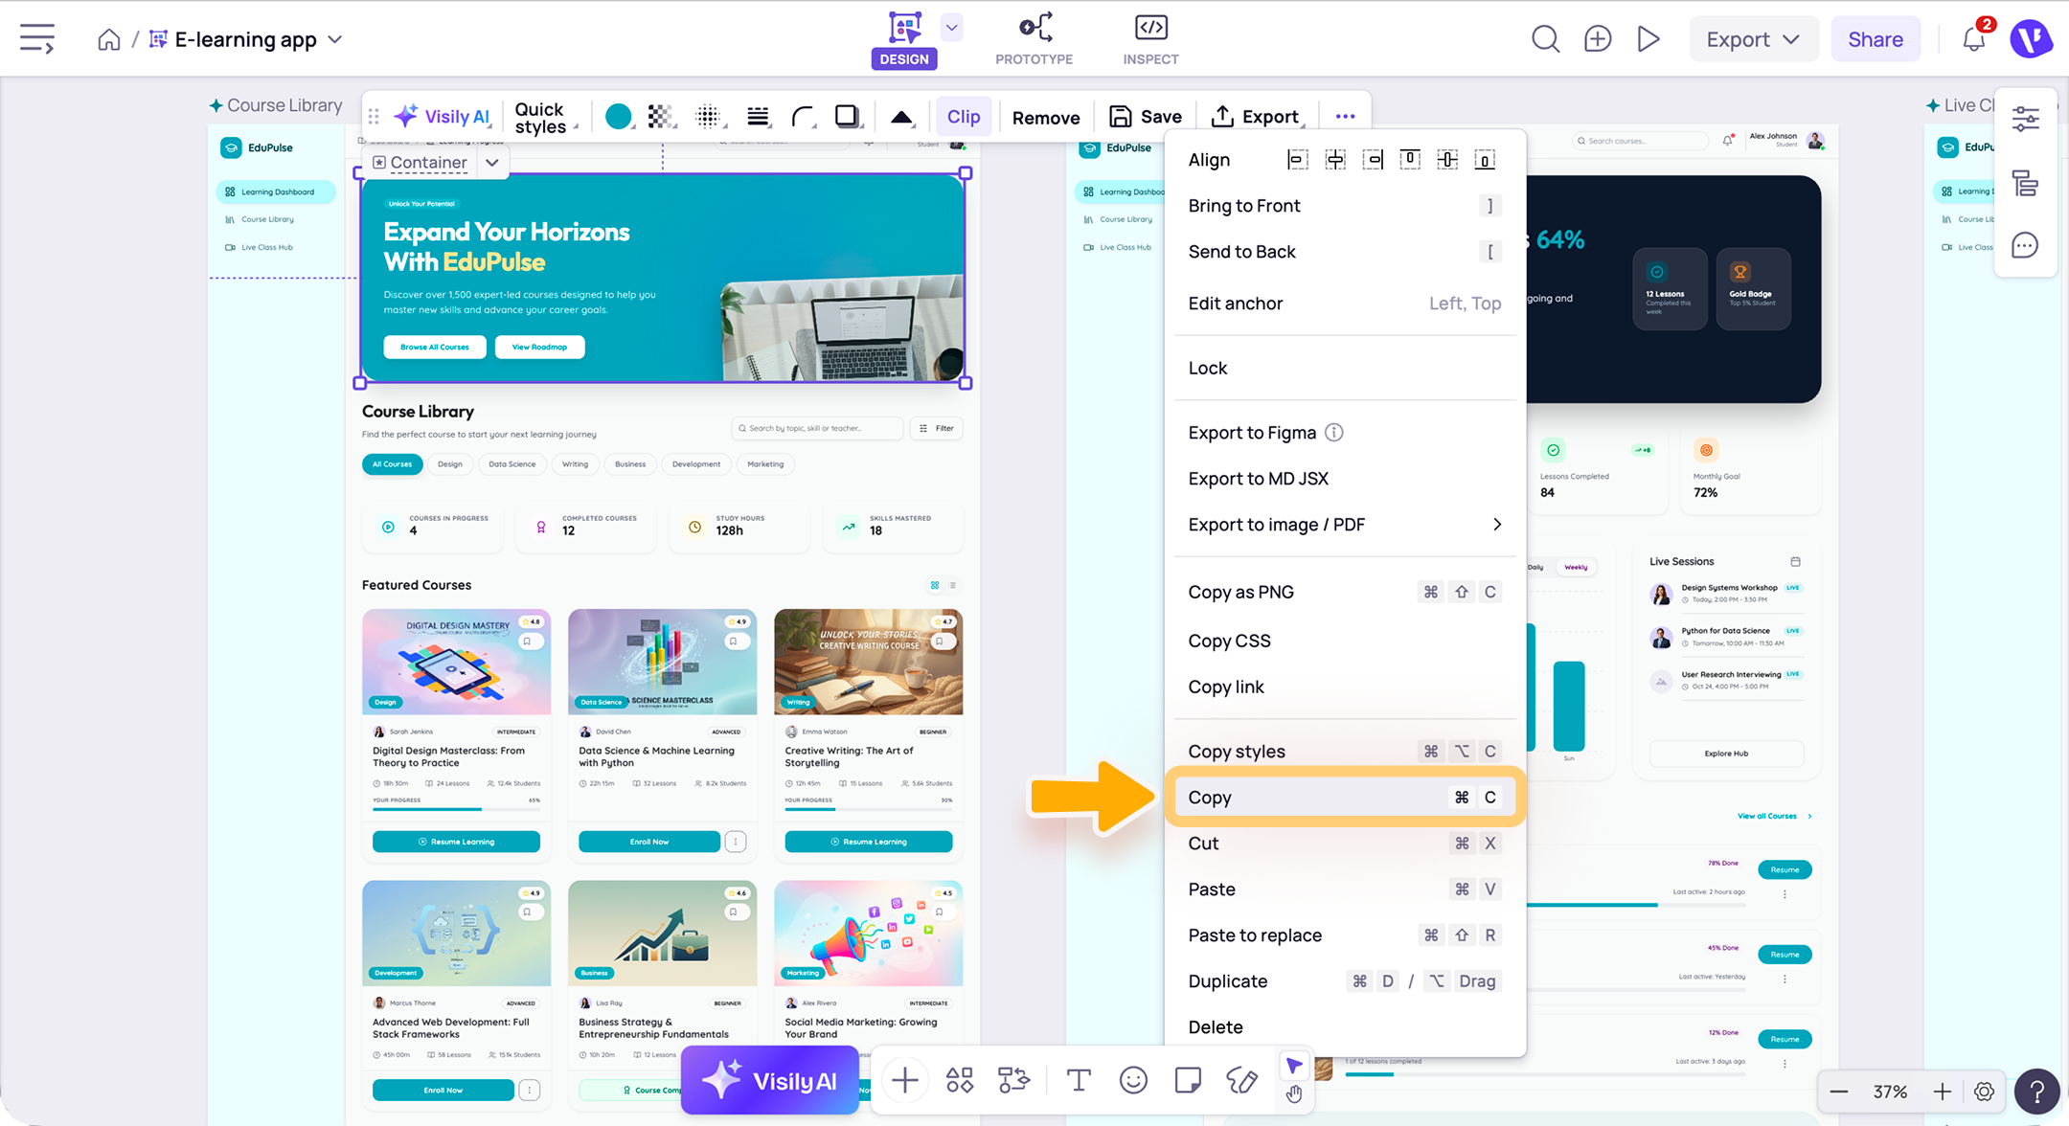Click the insert plus tool in bottom toolbar
The height and width of the screenshot is (1126, 2069).
tap(904, 1080)
